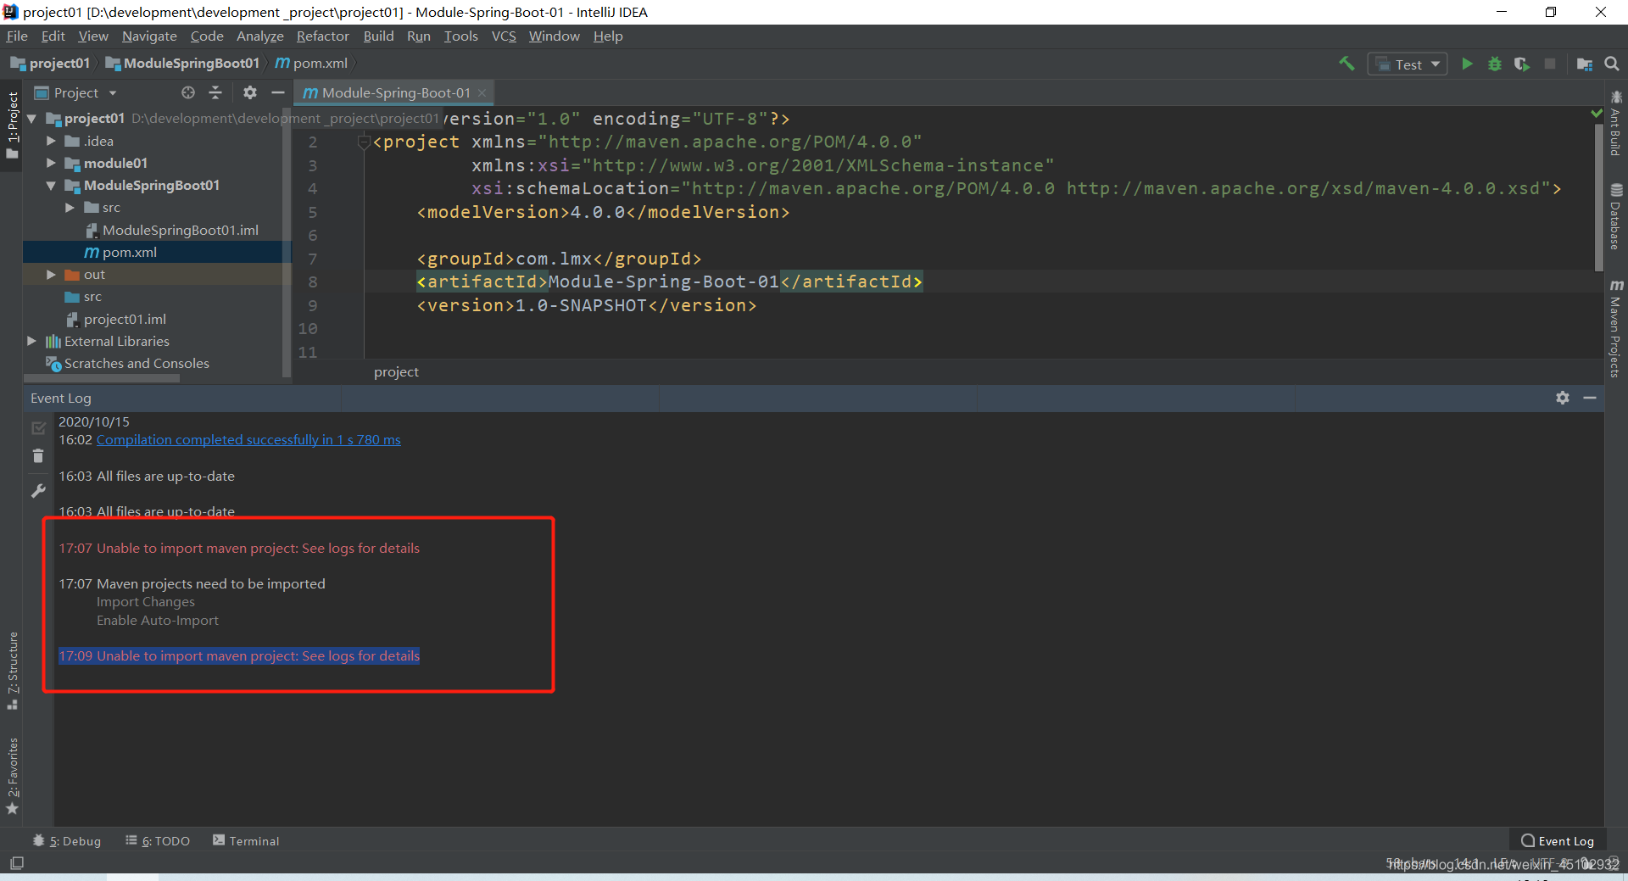Expand External Libraries node arrow
The height and width of the screenshot is (881, 1628).
point(32,341)
